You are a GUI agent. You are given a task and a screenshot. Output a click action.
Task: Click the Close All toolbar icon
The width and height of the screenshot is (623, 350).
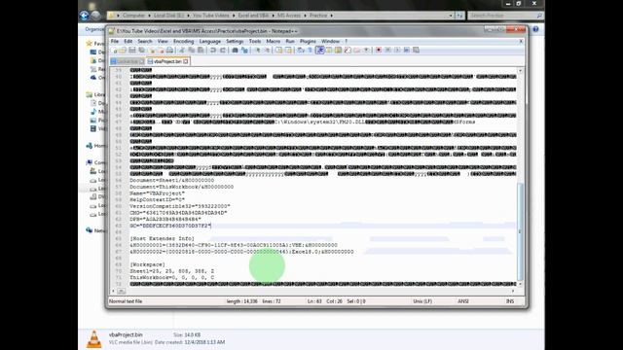tap(161, 50)
